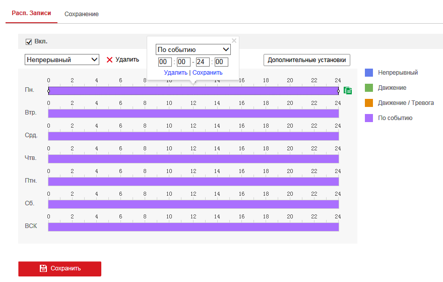Expand the По событию dropdown in popup
The height and width of the screenshot is (282, 443).
pyautogui.click(x=193, y=49)
